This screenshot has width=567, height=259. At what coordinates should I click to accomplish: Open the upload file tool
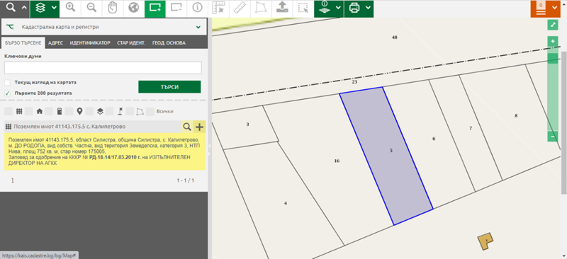coord(282,8)
